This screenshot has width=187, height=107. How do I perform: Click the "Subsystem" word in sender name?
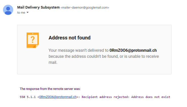tap(50, 7)
